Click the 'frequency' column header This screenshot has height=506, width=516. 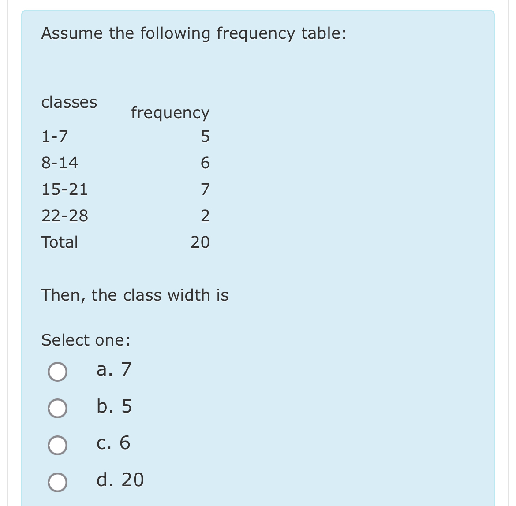point(170,113)
